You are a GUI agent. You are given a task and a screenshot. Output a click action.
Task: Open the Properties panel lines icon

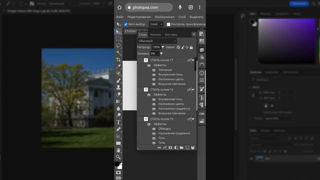201,80
